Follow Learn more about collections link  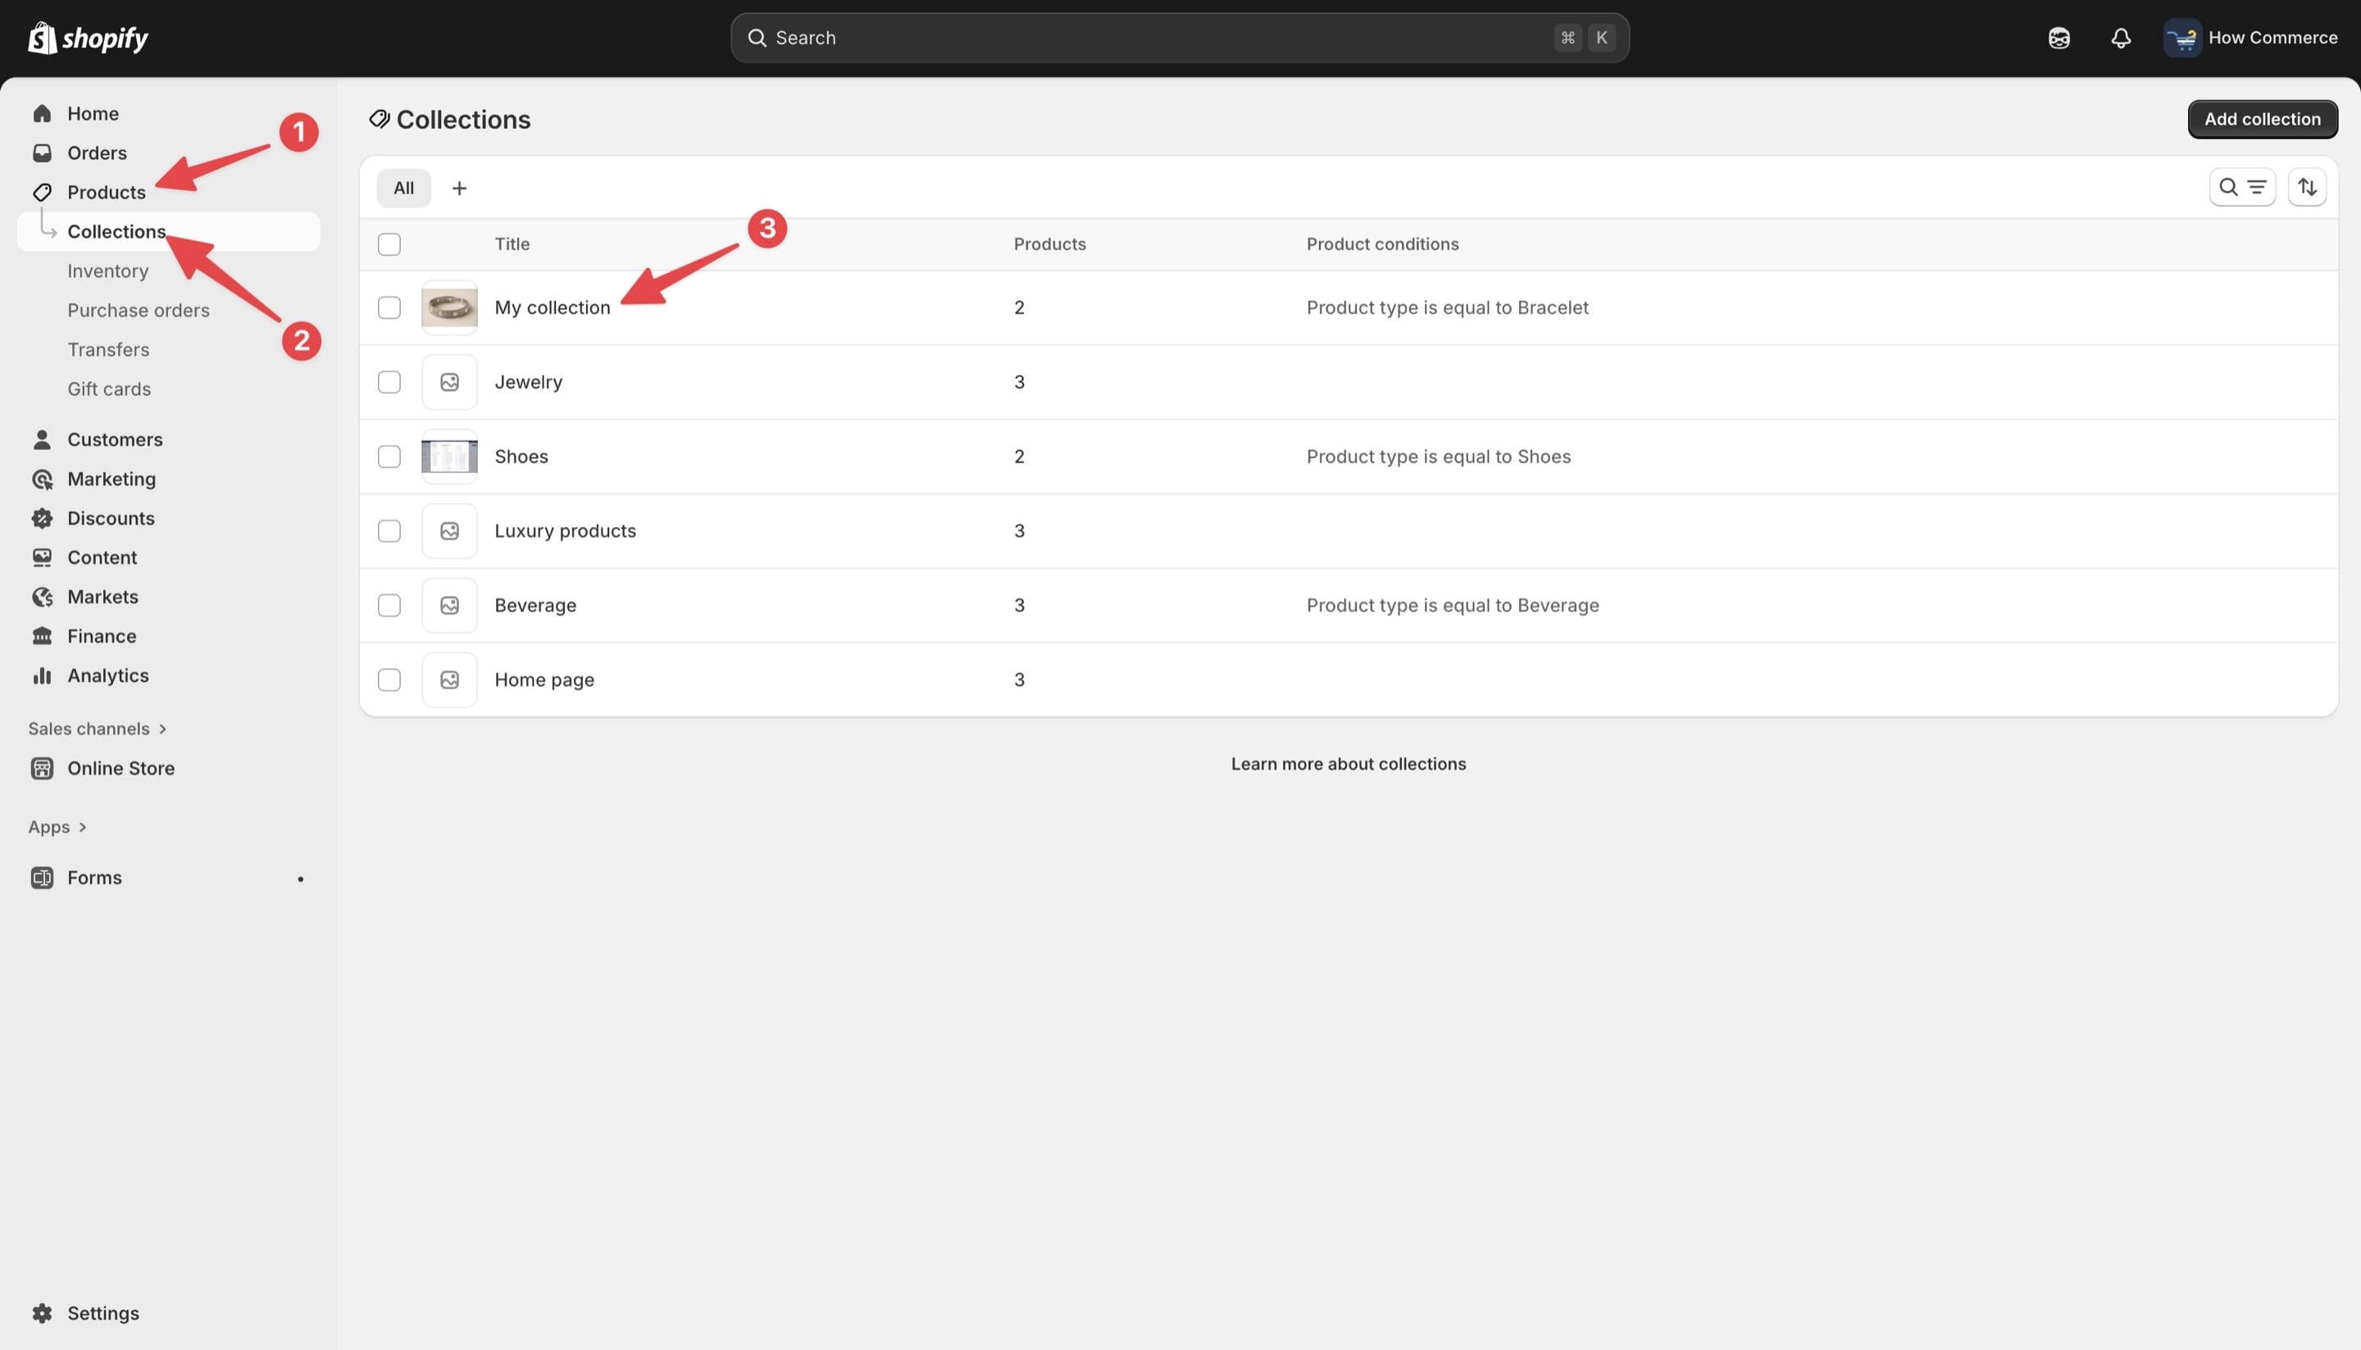pyautogui.click(x=1349, y=764)
